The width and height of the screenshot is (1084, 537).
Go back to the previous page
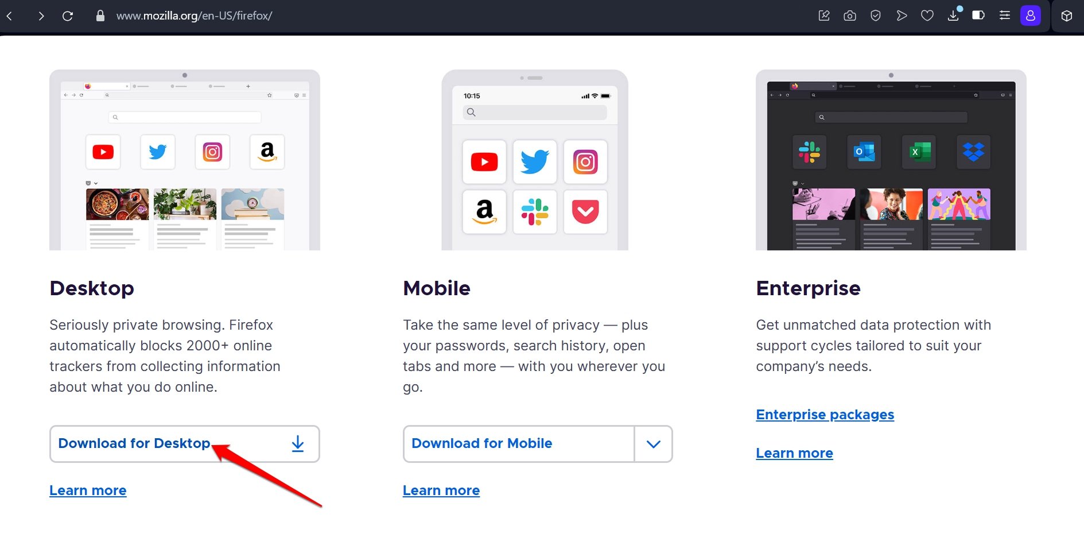click(10, 16)
